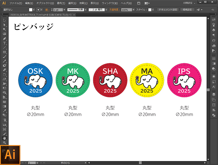Click the fill color swatch

coord(31,10)
